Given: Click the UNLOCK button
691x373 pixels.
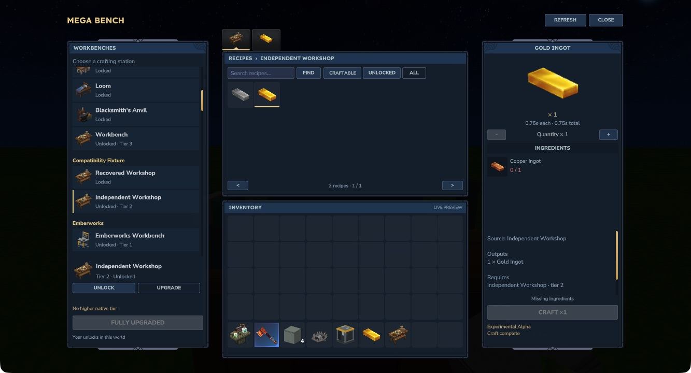Looking at the screenshot, I should pyautogui.click(x=104, y=288).
